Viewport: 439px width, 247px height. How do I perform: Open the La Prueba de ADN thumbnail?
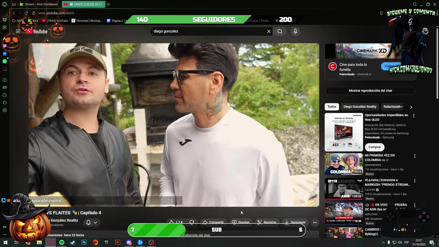coord(344,213)
